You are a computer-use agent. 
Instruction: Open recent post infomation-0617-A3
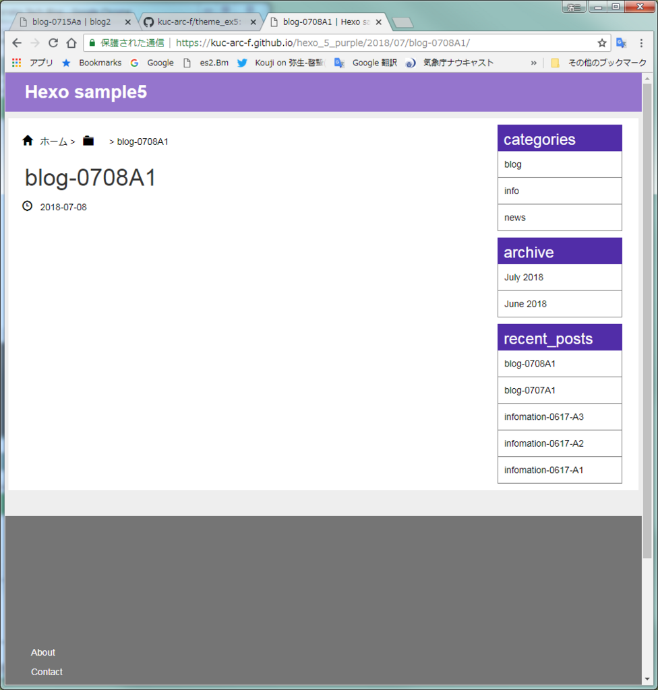[x=560, y=416]
